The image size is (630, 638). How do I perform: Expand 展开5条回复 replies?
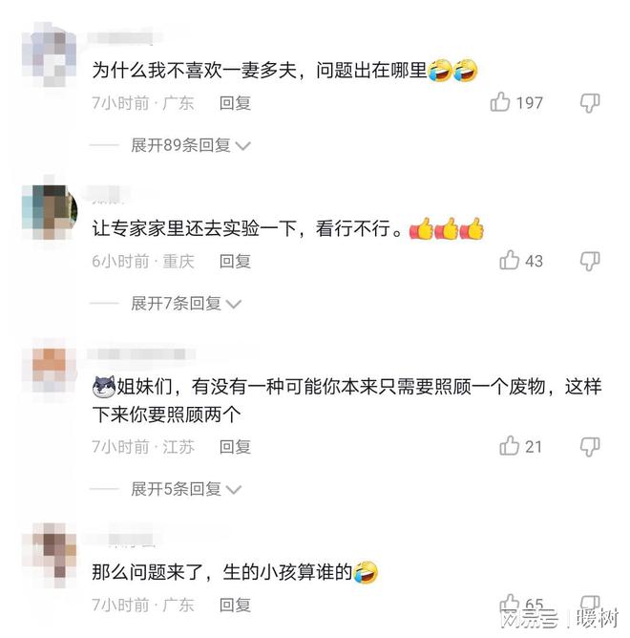pyautogui.click(x=186, y=489)
